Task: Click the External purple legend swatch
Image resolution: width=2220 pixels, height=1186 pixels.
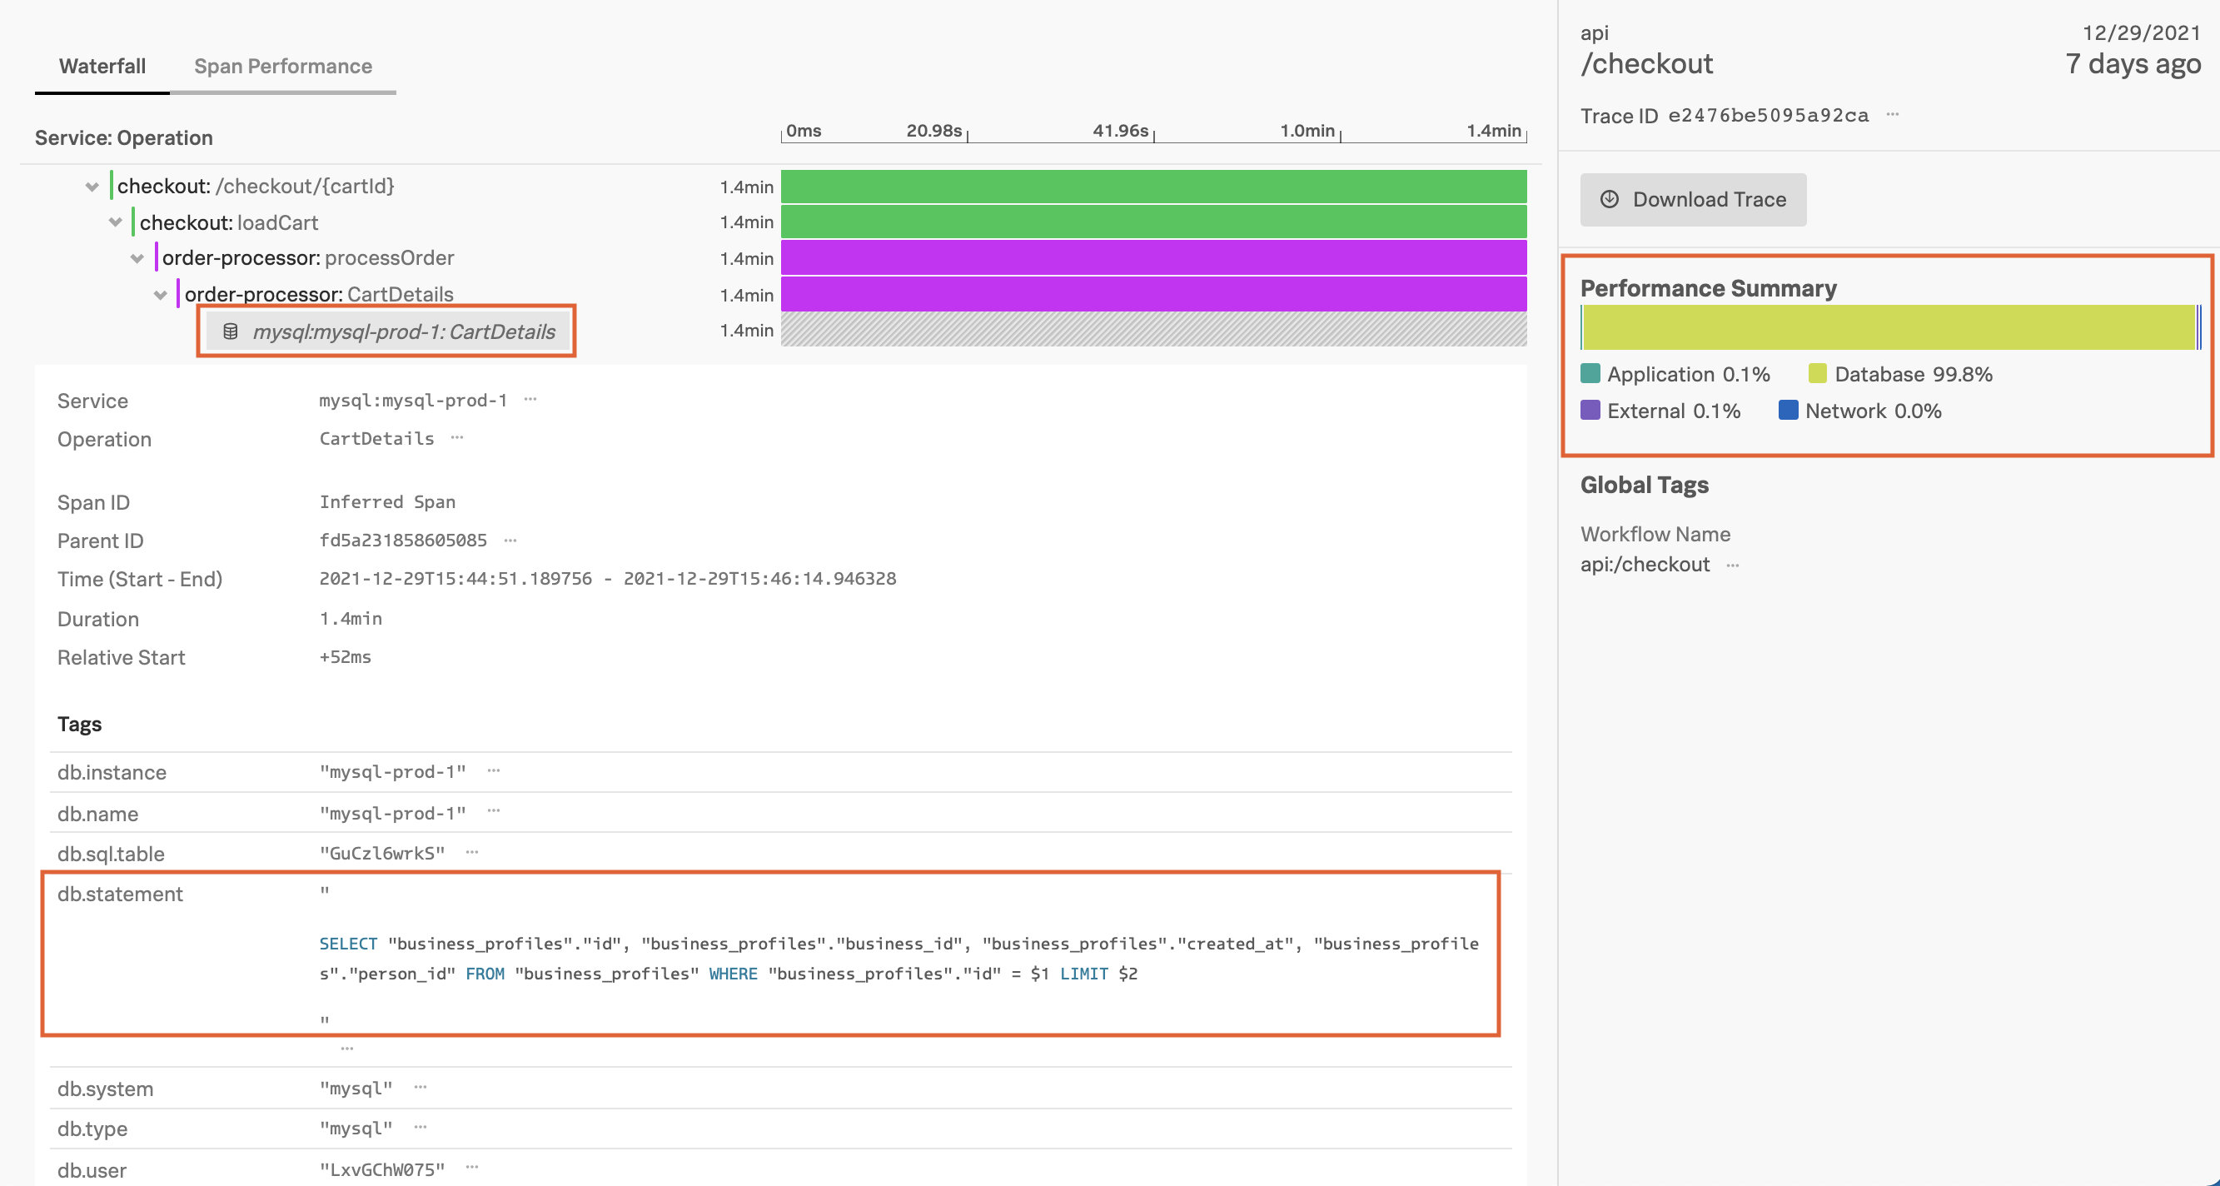Action: click(1590, 410)
